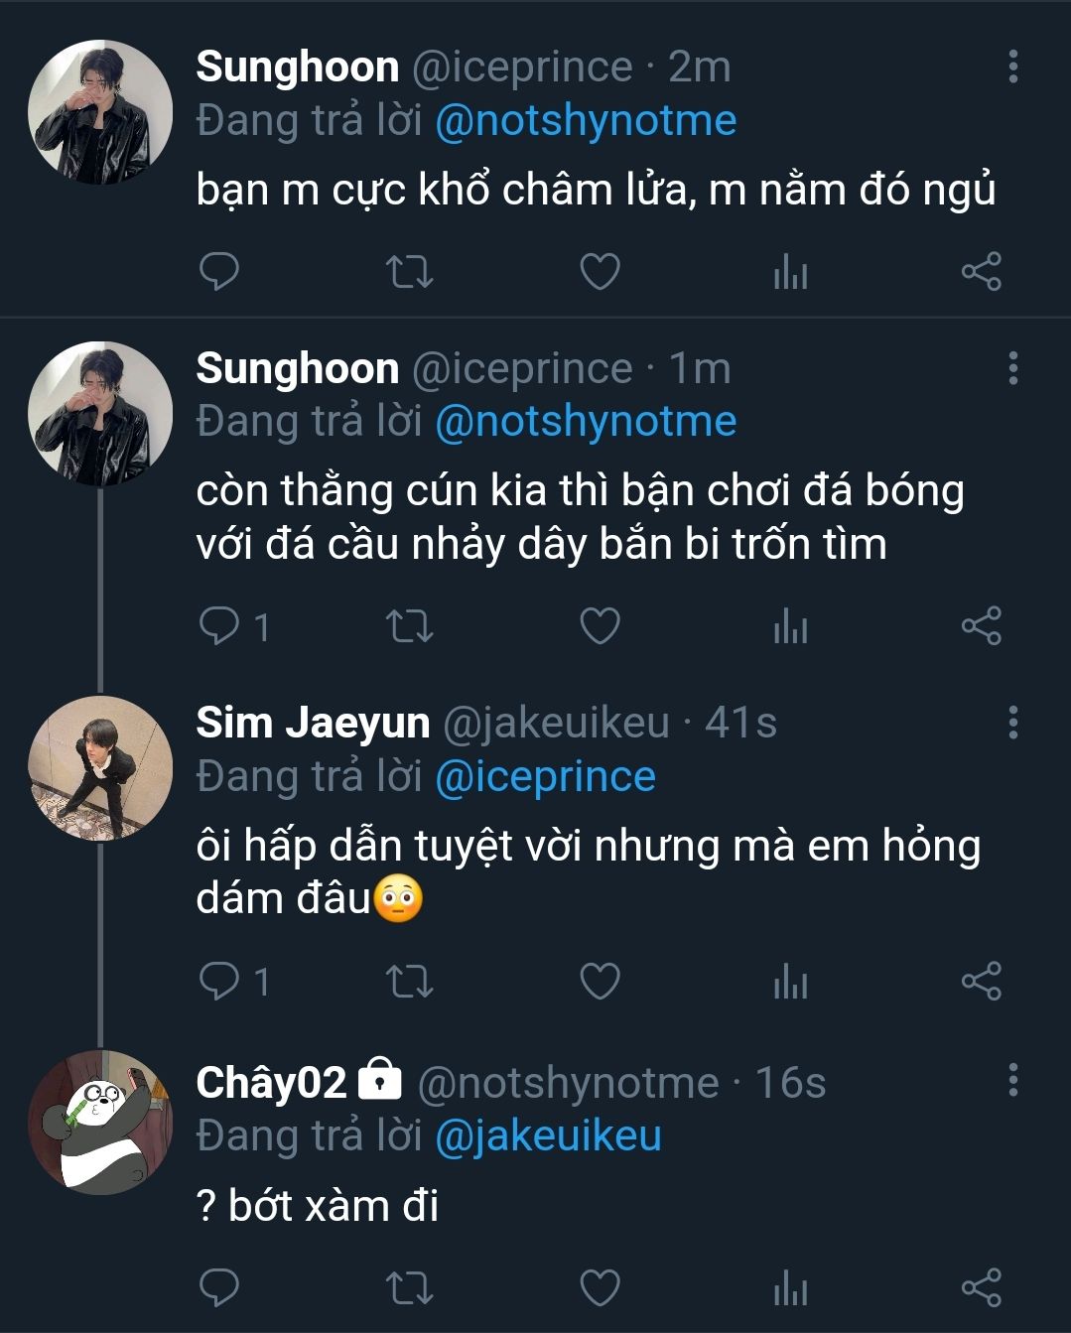
Task: Retweet Sunghoon's first reply
Action: click(409, 272)
